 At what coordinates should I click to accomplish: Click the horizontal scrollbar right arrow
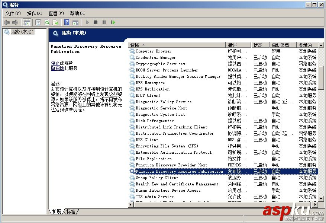click(315, 204)
